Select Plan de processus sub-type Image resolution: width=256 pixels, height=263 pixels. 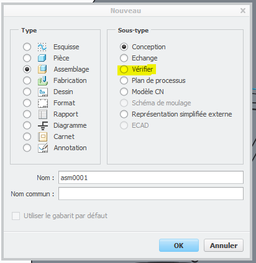124,80
